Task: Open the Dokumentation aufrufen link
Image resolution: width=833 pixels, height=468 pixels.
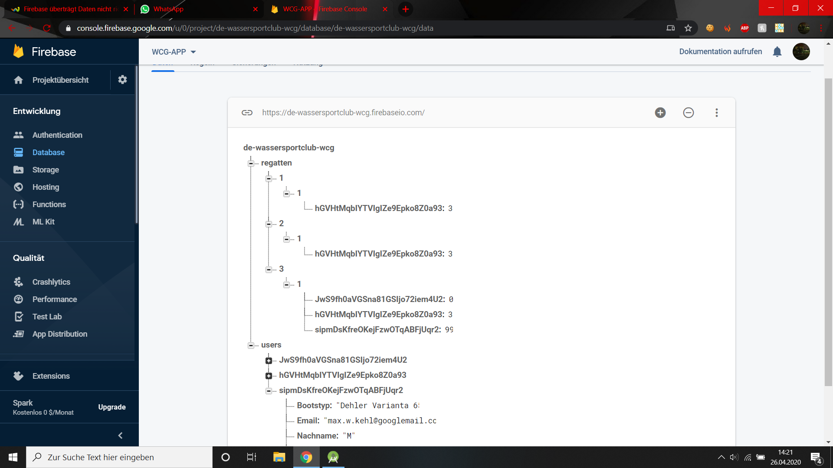Action: (720, 52)
